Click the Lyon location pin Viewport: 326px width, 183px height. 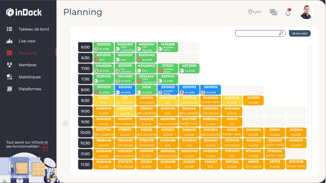tap(250, 12)
